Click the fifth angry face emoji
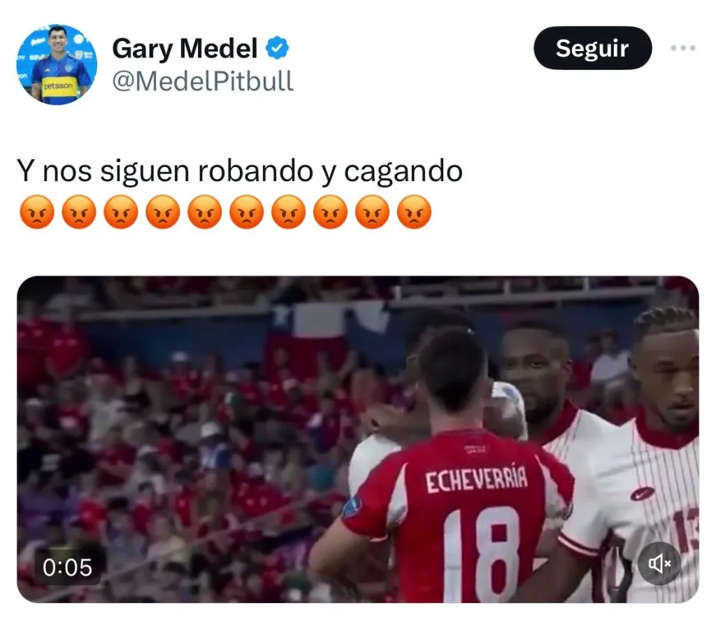The height and width of the screenshot is (617, 716). pos(205,212)
